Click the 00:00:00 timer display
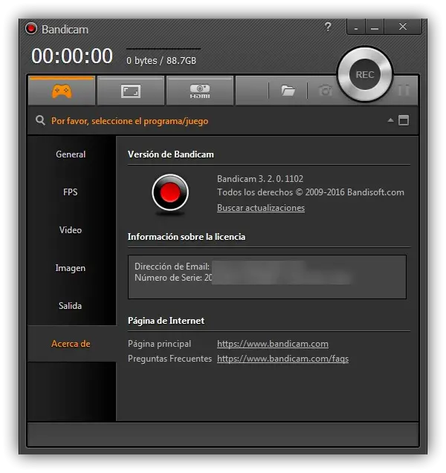446x473 pixels. pos(72,56)
